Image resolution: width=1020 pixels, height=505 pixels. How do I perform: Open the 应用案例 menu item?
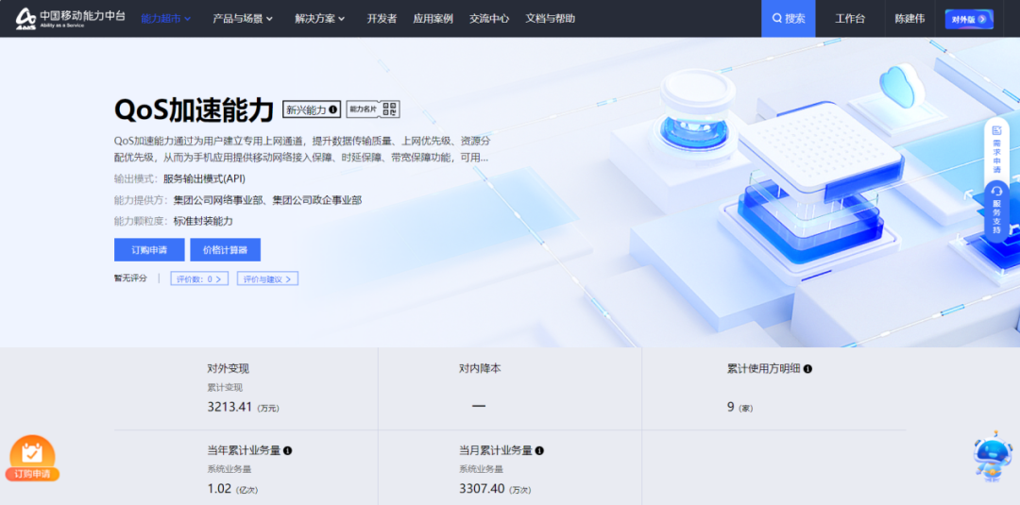[433, 19]
